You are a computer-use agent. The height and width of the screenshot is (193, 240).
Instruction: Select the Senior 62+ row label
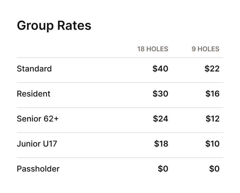(x=38, y=119)
